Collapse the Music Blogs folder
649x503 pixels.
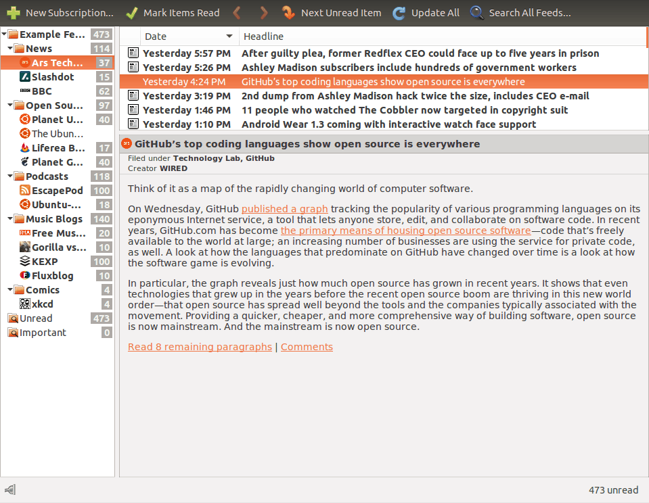coord(10,219)
